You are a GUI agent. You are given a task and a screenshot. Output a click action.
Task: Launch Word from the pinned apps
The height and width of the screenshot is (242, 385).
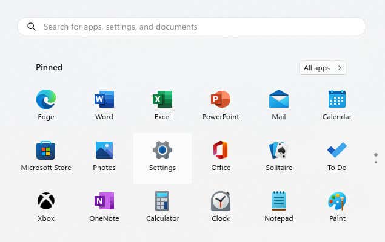click(x=104, y=99)
